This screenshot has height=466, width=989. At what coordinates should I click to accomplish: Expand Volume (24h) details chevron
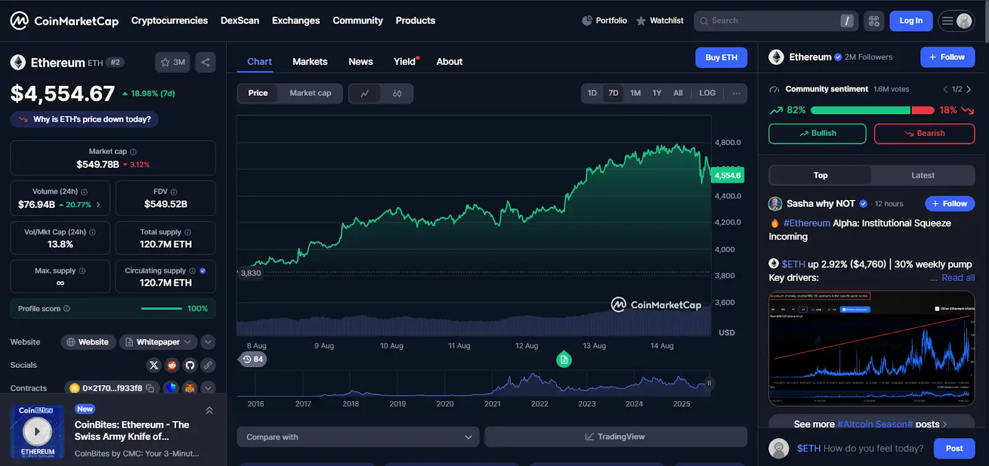click(x=98, y=204)
